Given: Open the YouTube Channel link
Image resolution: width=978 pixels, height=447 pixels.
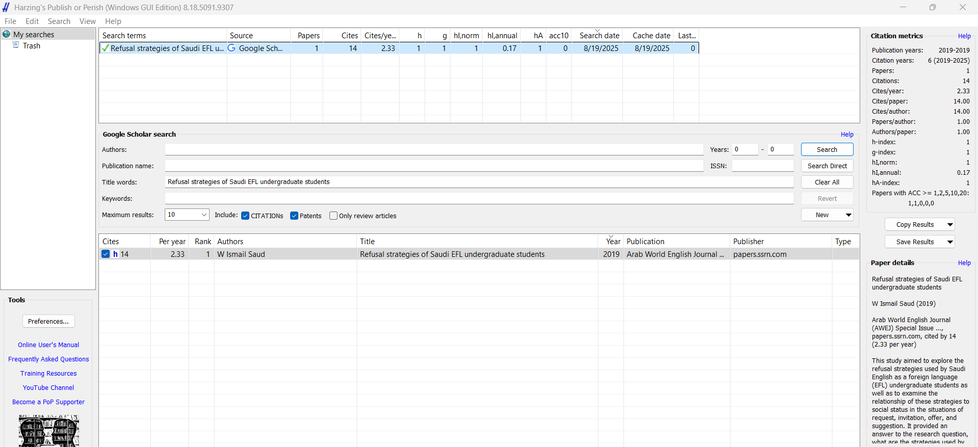Looking at the screenshot, I should 48,388.
